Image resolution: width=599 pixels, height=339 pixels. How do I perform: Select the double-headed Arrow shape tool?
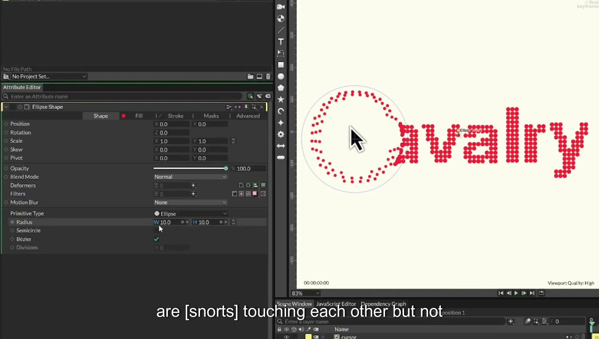pos(281,146)
